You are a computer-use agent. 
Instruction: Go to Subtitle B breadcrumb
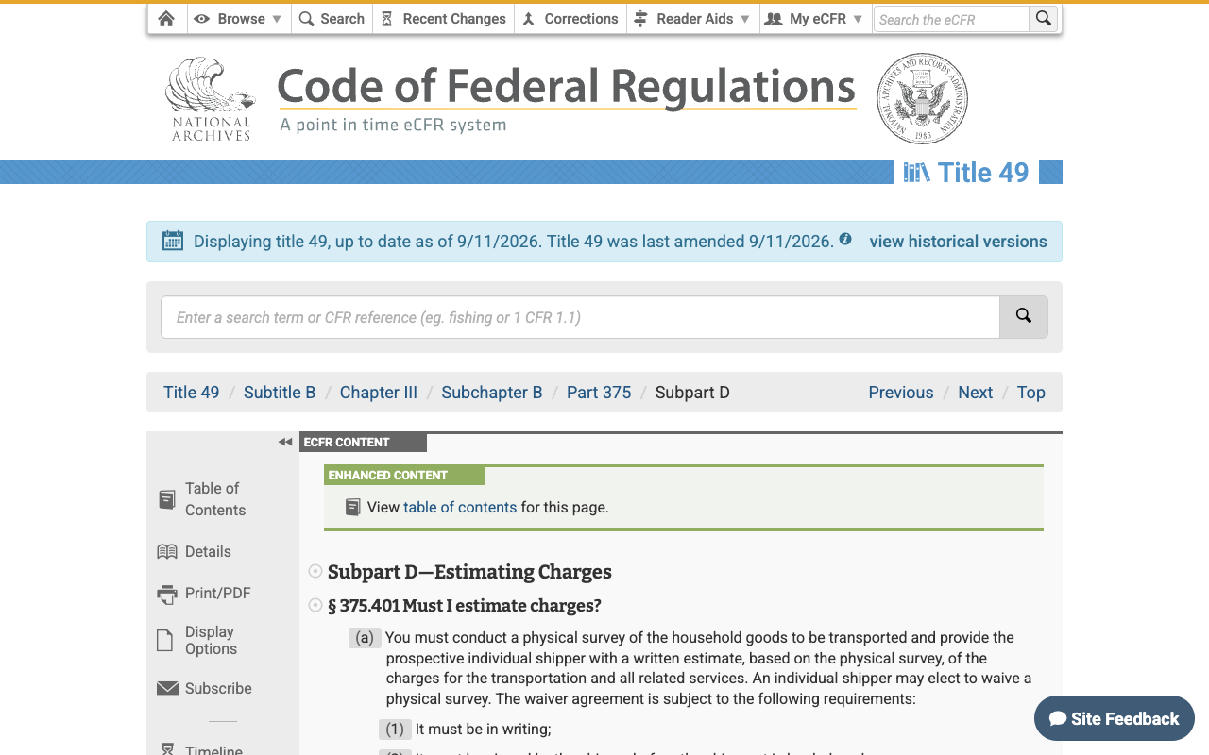pos(280,393)
